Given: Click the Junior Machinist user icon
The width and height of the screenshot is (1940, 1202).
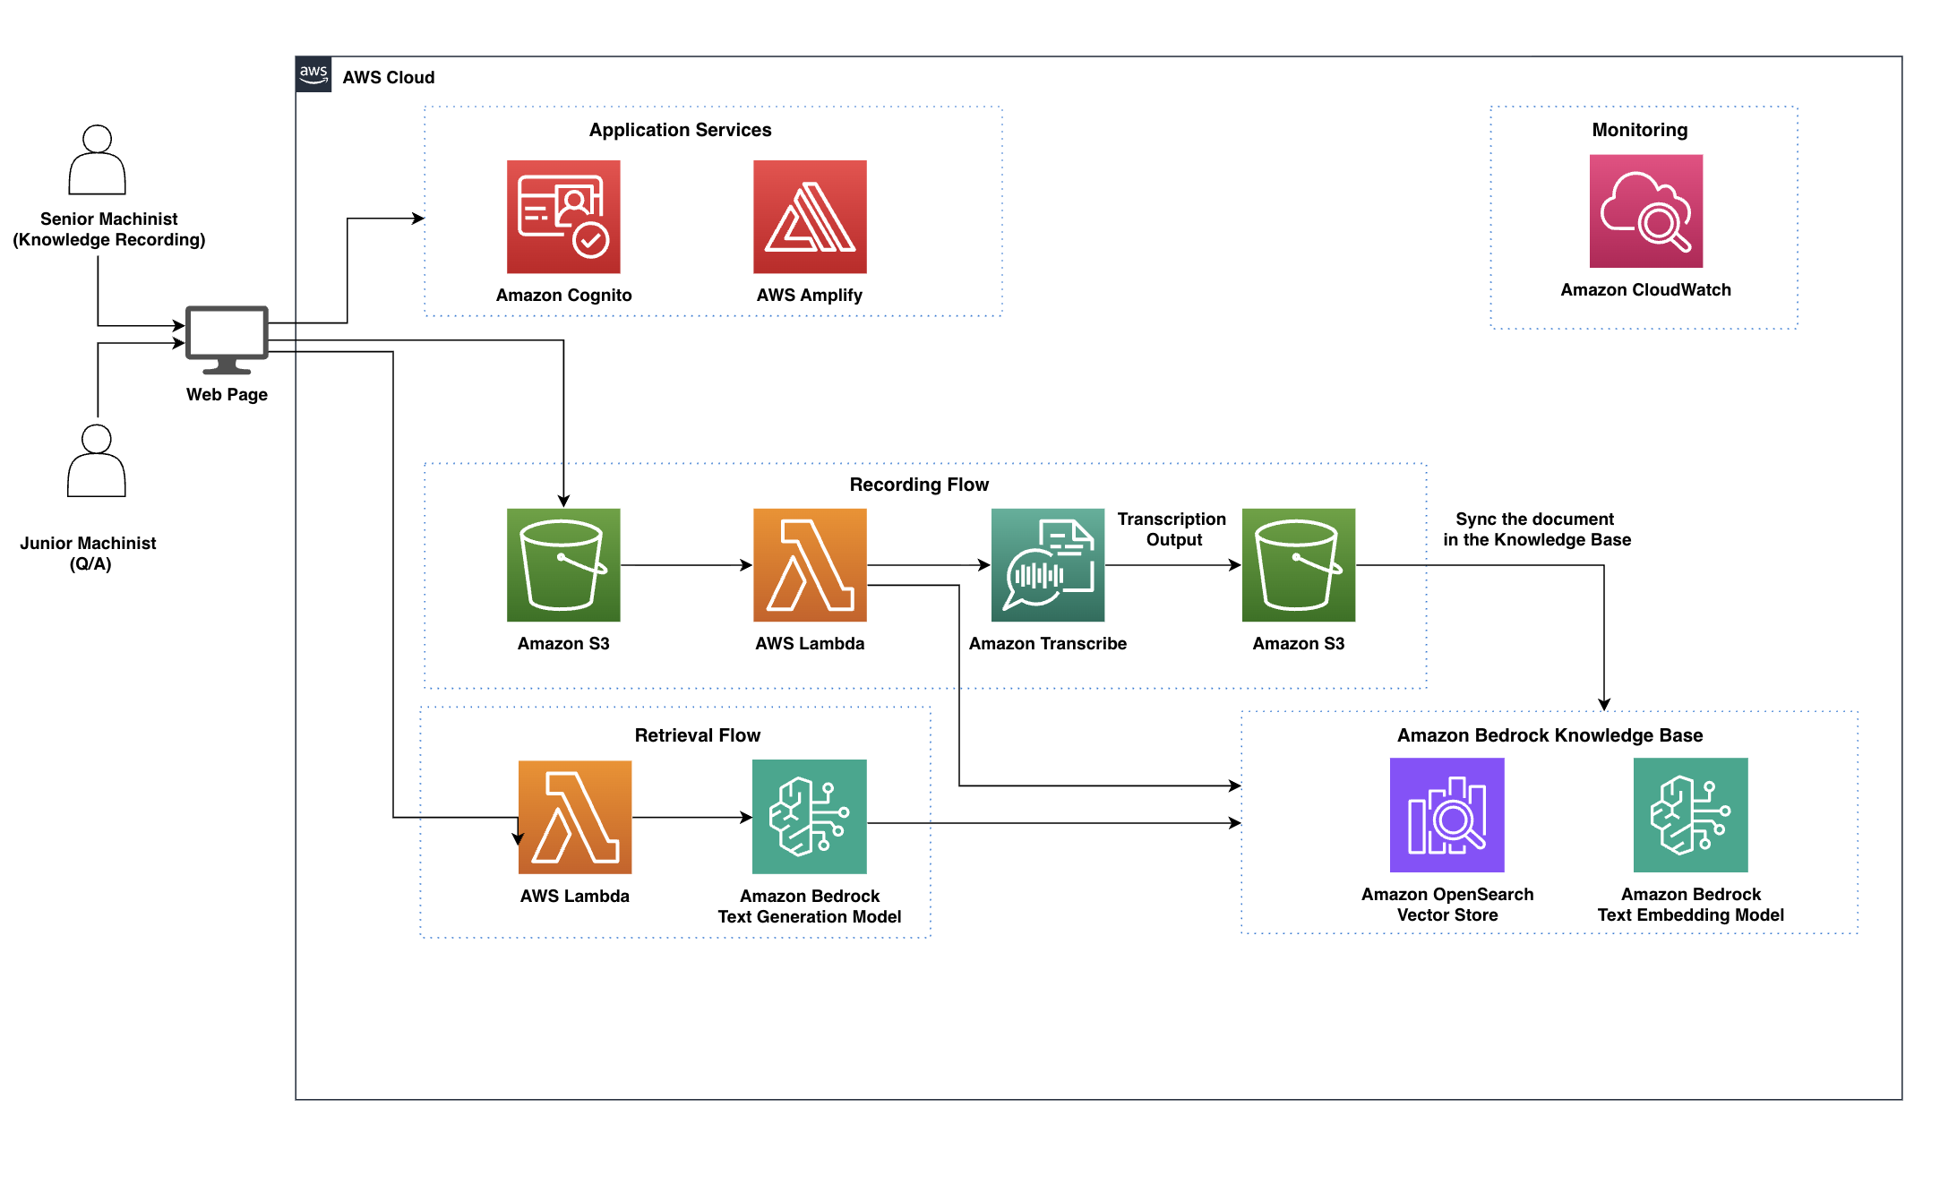Looking at the screenshot, I should [x=96, y=461].
